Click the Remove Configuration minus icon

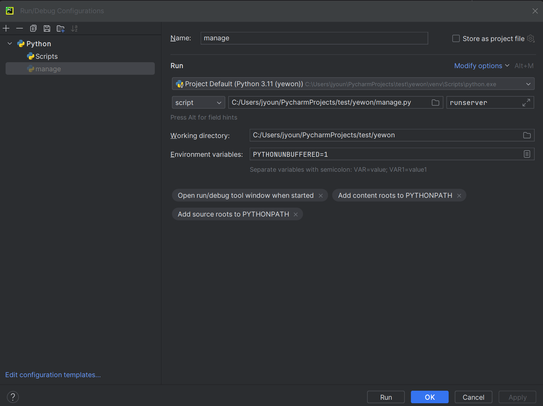click(19, 29)
